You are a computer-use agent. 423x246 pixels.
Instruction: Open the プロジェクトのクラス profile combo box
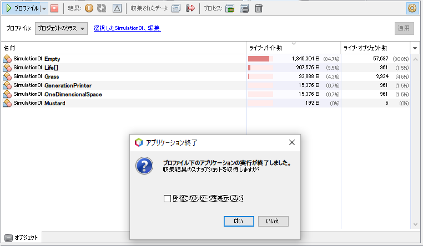click(61, 28)
